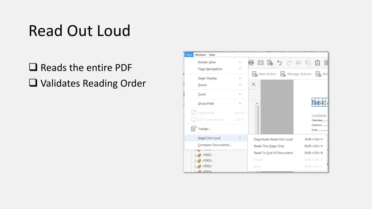Viewport: 372px width, 209px height.
Task: Click Compare Documents menu entry
Action: click(215, 145)
